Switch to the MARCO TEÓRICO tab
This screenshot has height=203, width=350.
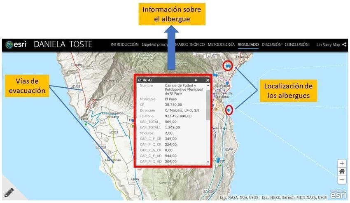190,44
